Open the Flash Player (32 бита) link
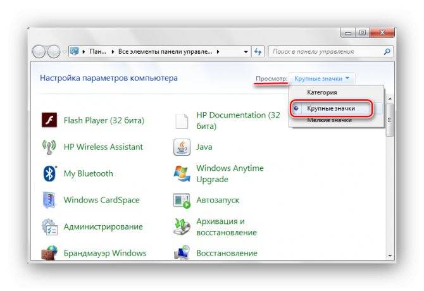This screenshot has height=291, width=424. [x=104, y=120]
